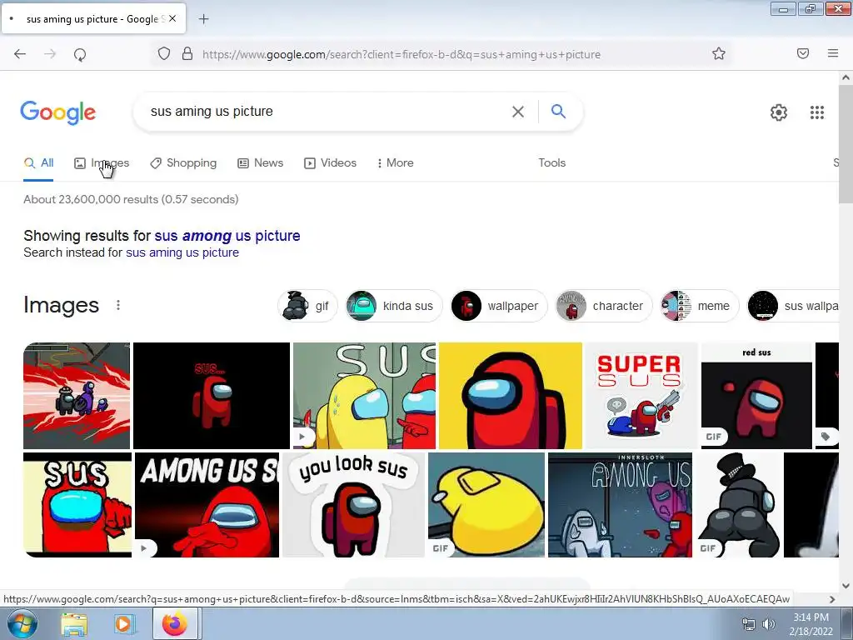Filter images by the 'wallpaper' chip

pyautogui.click(x=499, y=306)
